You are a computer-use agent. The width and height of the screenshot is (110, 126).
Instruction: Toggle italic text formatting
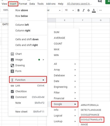click(x=83, y=10)
